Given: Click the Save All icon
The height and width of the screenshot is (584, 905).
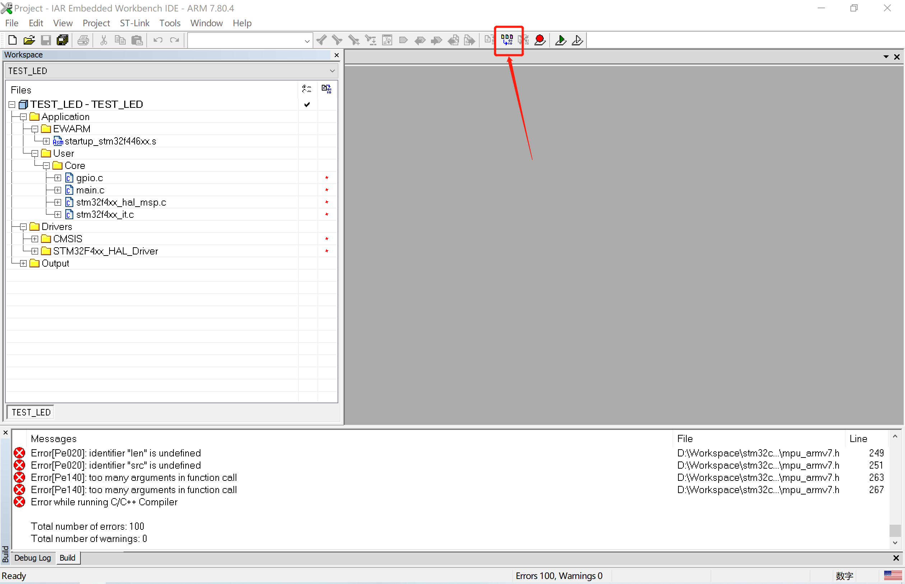Looking at the screenshot, I should pos(62,40).
